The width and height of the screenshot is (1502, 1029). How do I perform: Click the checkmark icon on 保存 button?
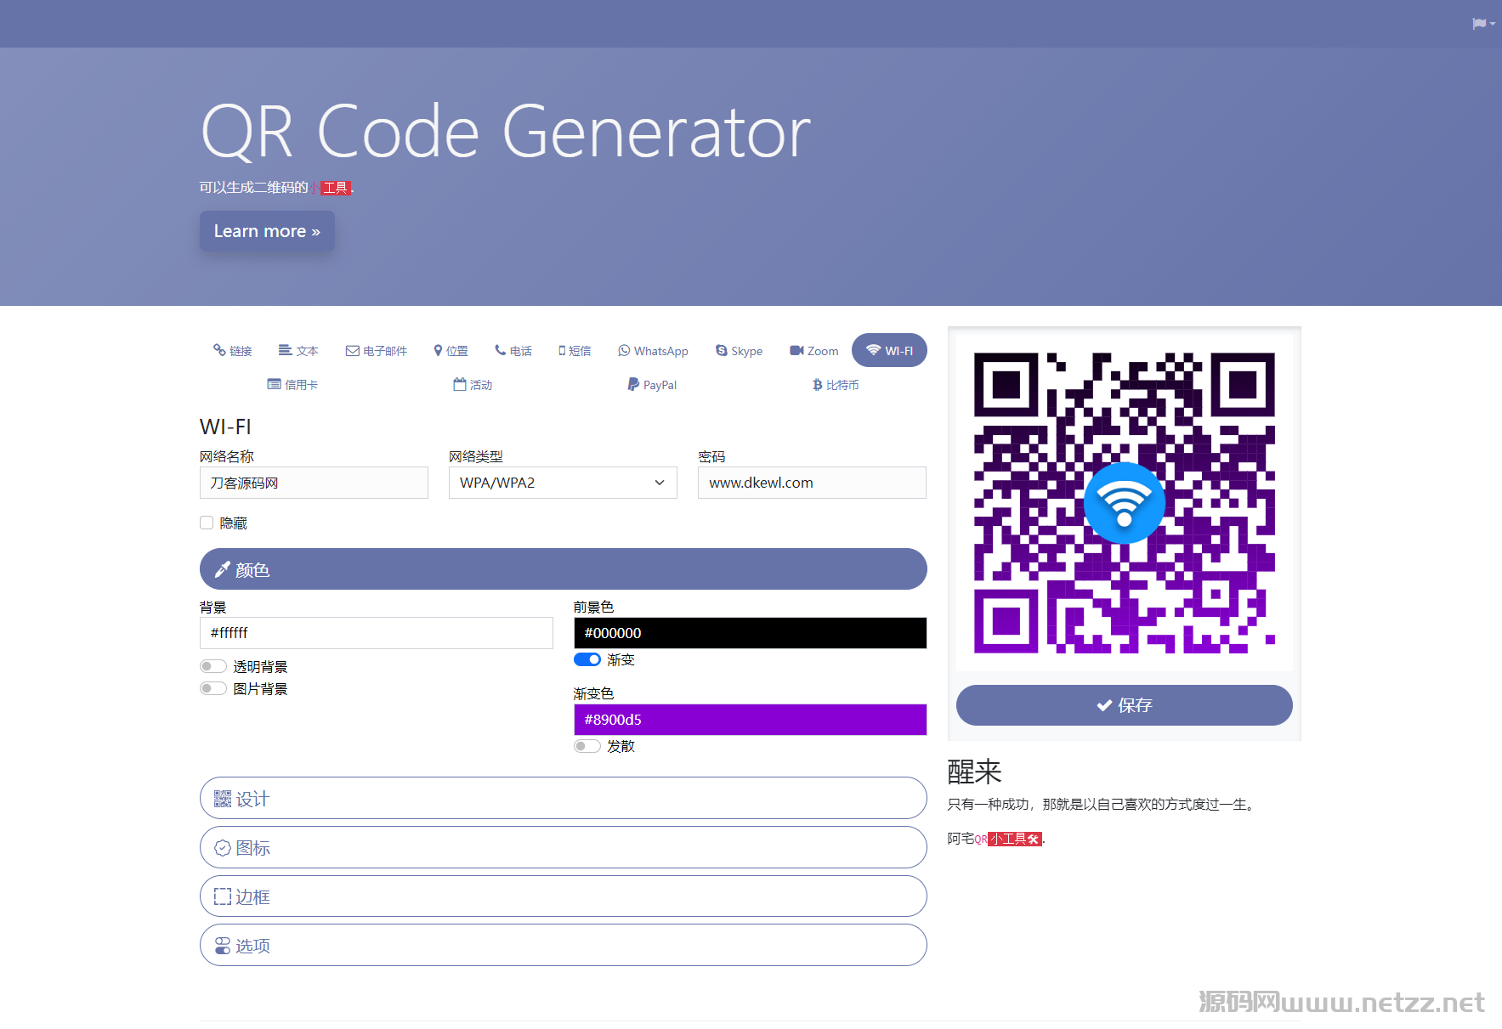(x=1104, y=705)
